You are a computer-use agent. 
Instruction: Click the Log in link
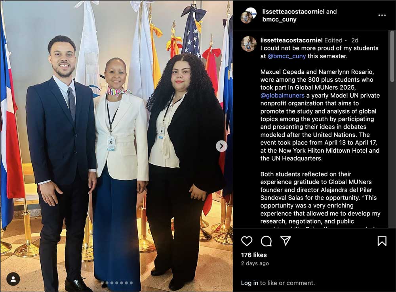pyautogui.click(x=249, y=283)
